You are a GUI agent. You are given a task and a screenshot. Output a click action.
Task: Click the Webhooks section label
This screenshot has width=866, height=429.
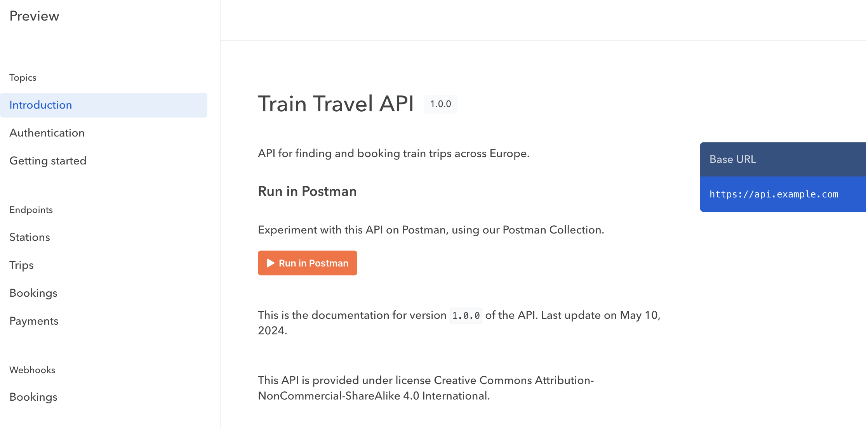(x=32, y=370)
